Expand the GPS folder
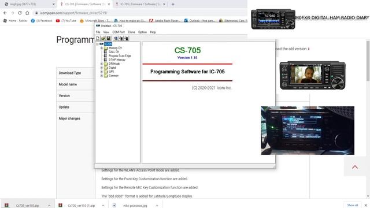 pyautogui.click(x=102, y=72)
